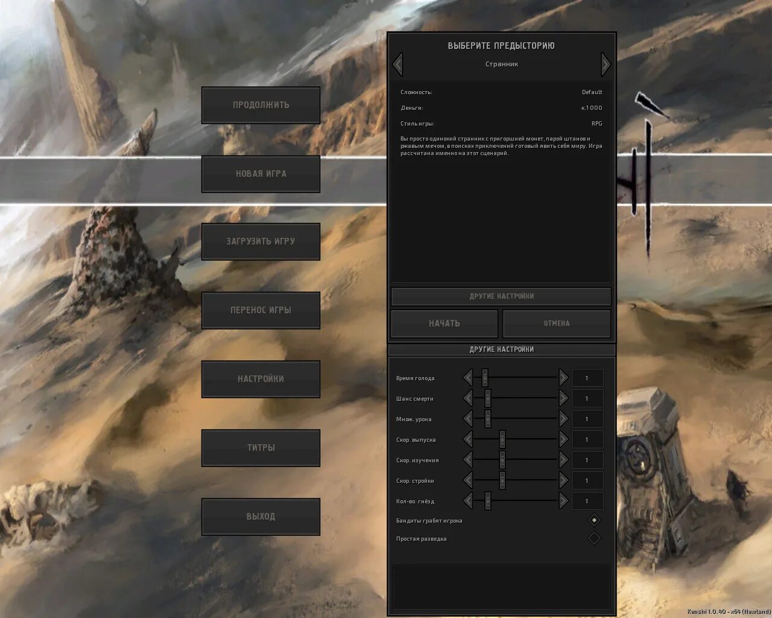Increase Кол-во гнёзд with its right arrow
Image resolution: width=772 pixels, height=618 pixels.
[x=563, y=501]
